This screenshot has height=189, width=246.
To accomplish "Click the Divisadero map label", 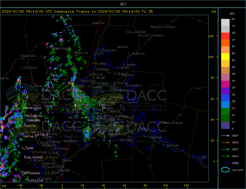I will tap(133, 85).
